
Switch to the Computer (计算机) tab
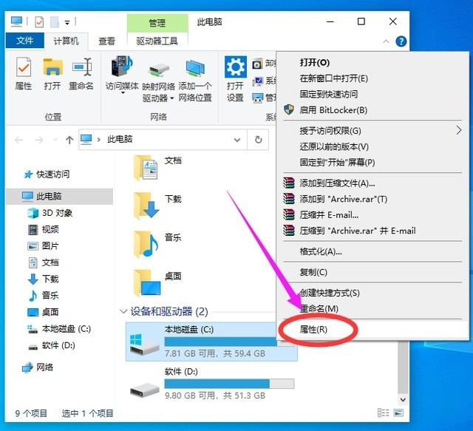(66, 41)
